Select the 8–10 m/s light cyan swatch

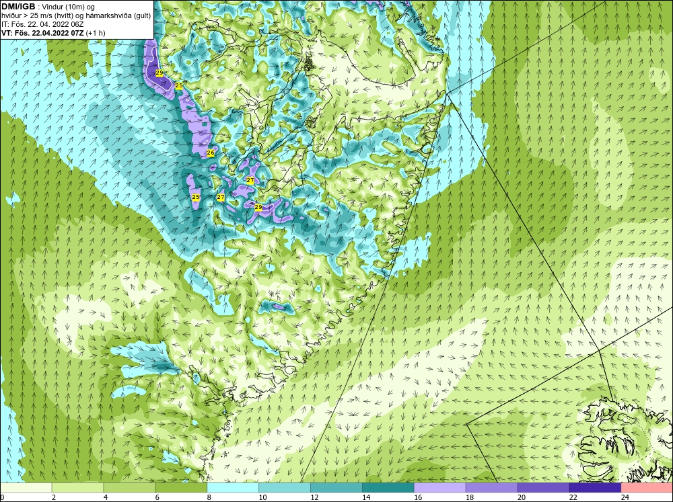[233, 487]
